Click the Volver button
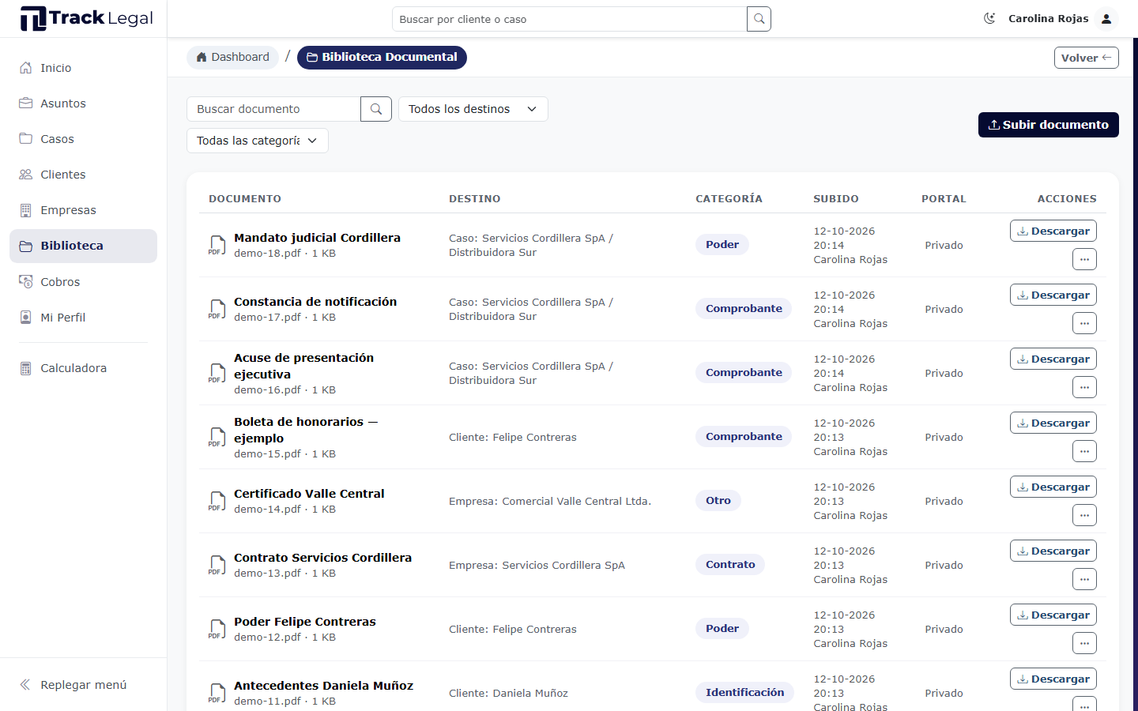 click(1086, 58)
